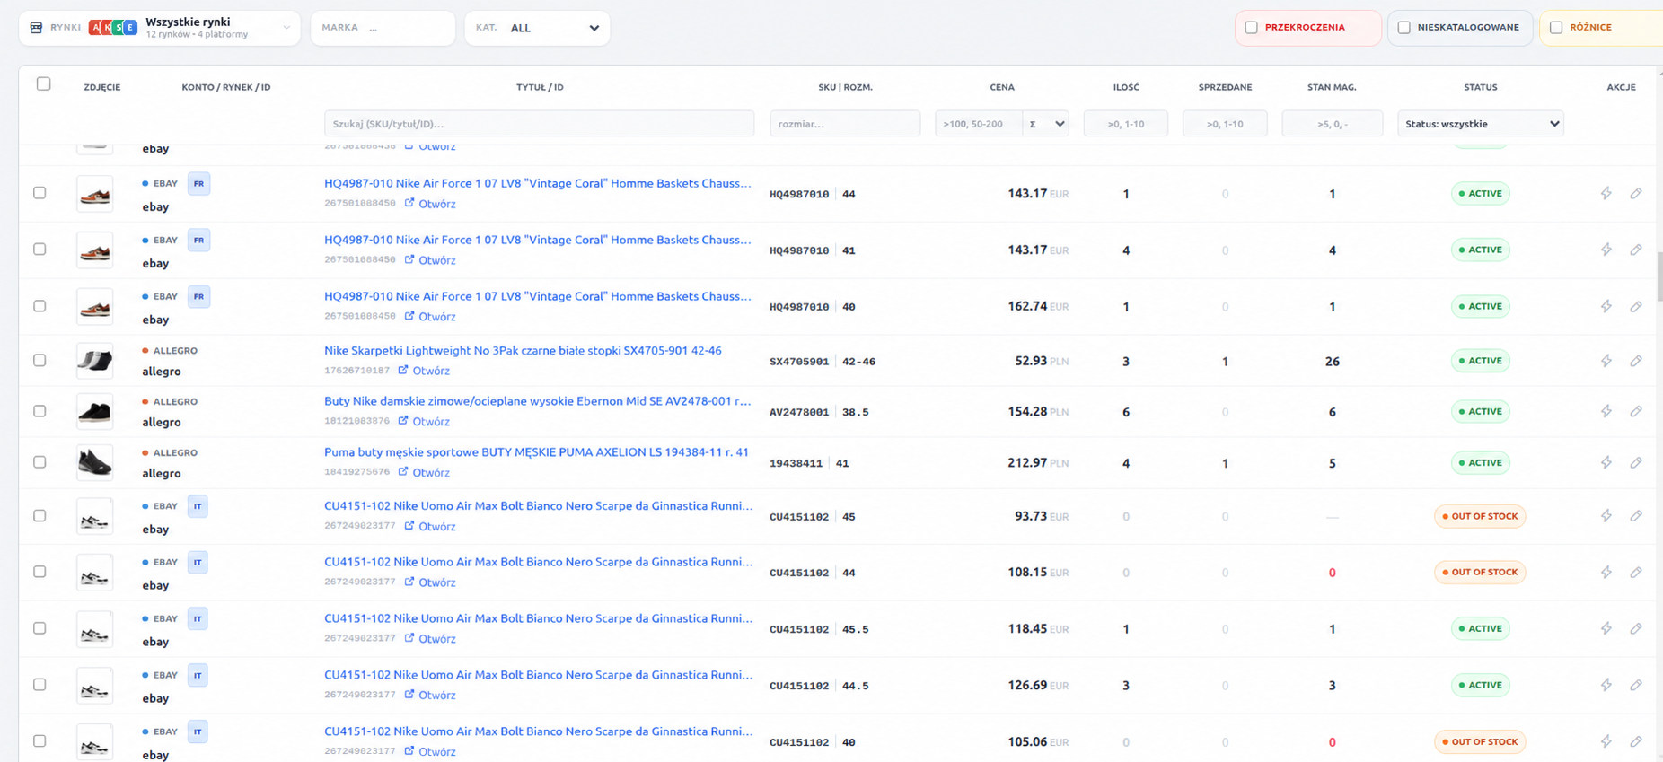Click lightning icon for Nike Skarpetki SX4705901 row

point(1606,361)
